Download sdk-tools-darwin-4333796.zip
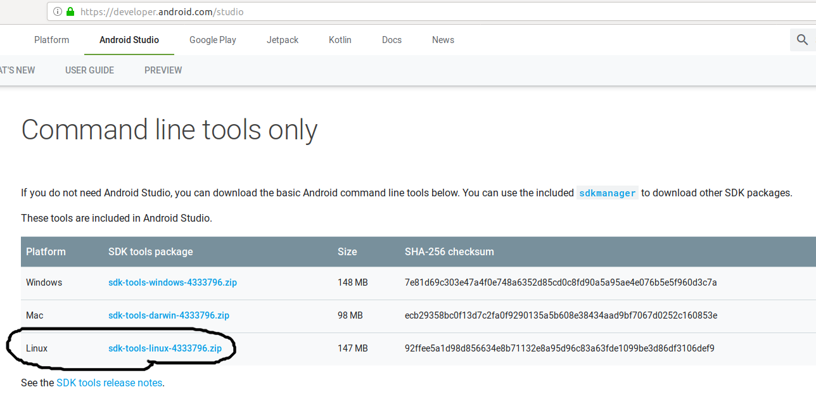Image resolution: width=816 pixels, height=399 pixels. tap(169, 315)
